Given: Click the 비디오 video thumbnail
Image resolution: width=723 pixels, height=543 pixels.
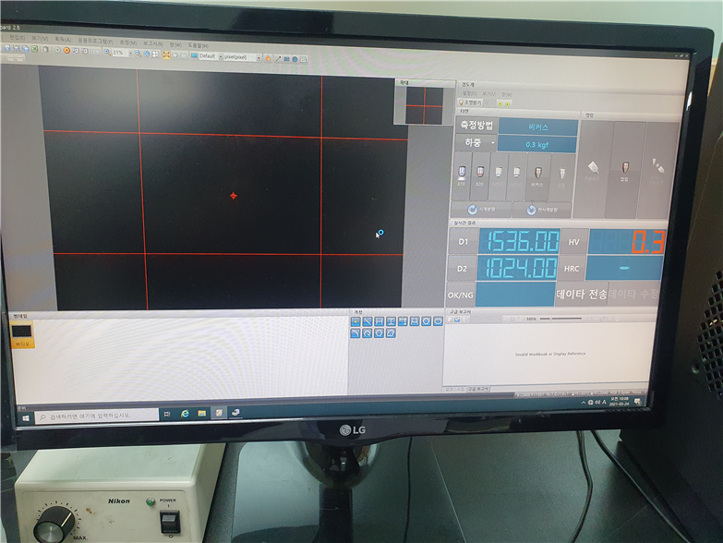Looking at the screenshot, I should tap(21, 332).
